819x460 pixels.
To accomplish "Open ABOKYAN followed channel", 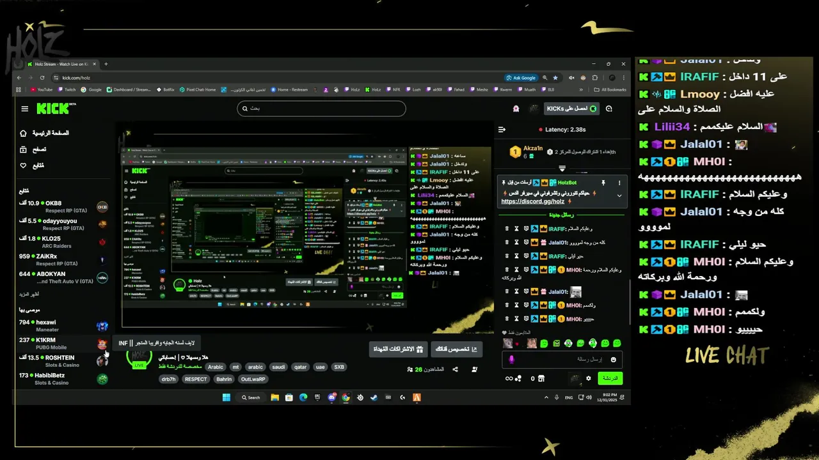I will (63, 277).
